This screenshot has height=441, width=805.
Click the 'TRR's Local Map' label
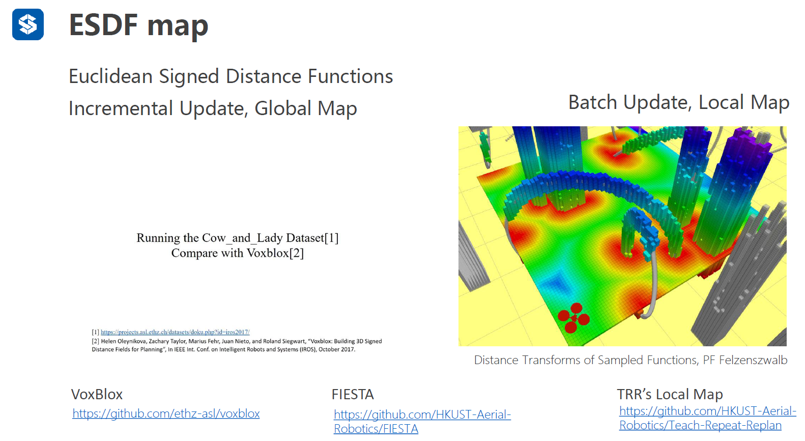(x=670, y=394)
